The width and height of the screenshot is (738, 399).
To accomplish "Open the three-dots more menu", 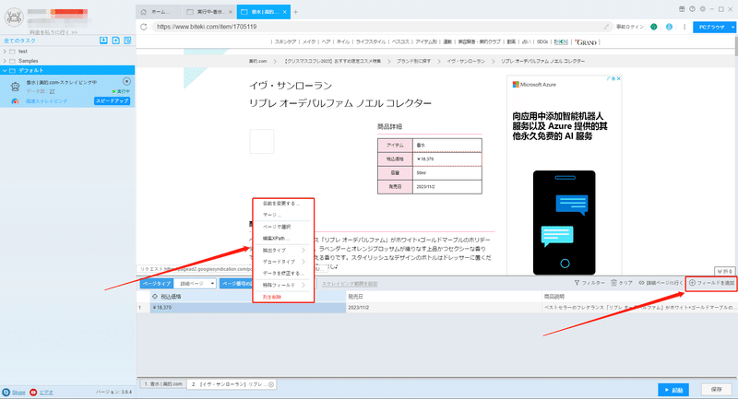I will point(684,27).
